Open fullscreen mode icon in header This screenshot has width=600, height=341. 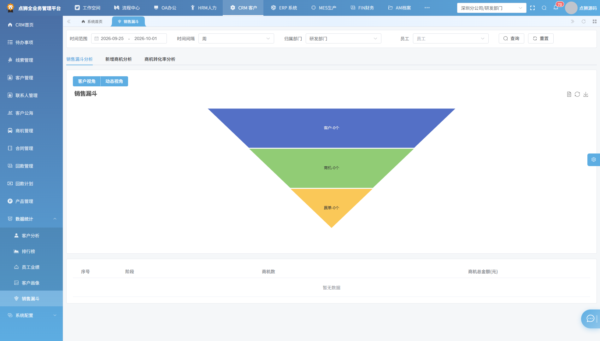(x=532, y=8)
